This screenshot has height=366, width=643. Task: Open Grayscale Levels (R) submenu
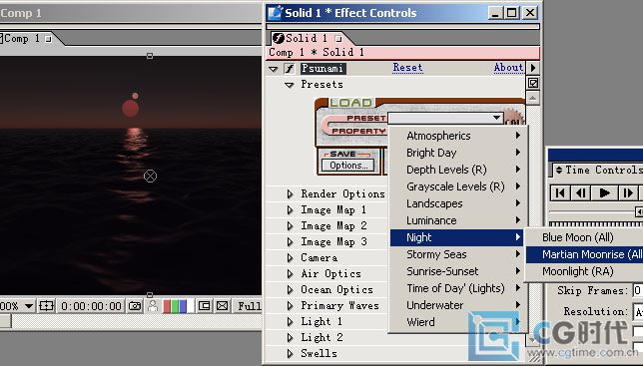coord(456,186)
